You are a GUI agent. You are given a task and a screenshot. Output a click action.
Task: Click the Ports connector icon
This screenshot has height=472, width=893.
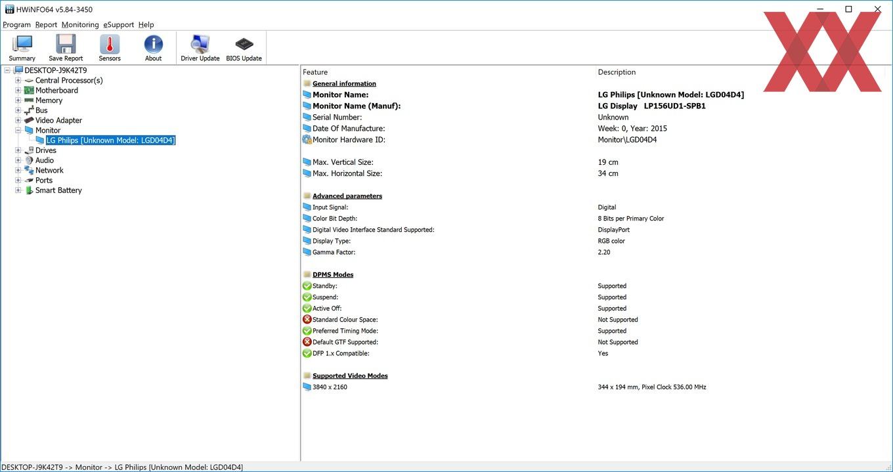pos(29,180)
